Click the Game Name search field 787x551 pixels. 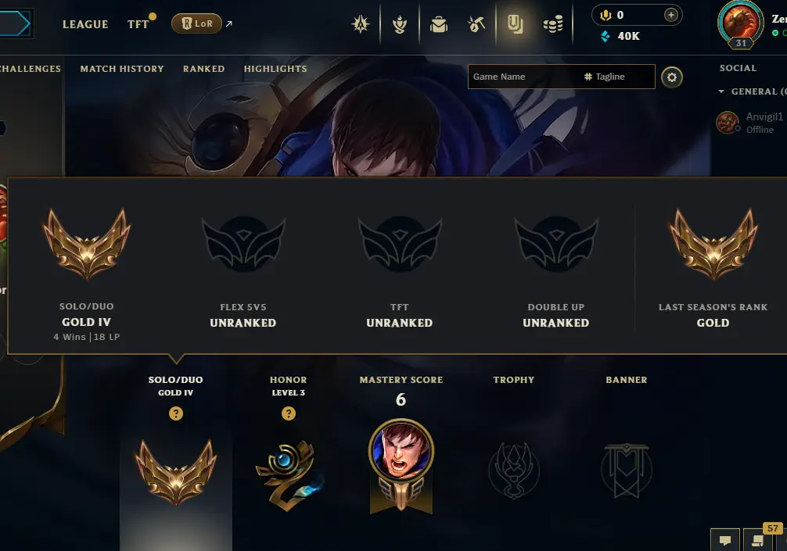coord(522,77)
